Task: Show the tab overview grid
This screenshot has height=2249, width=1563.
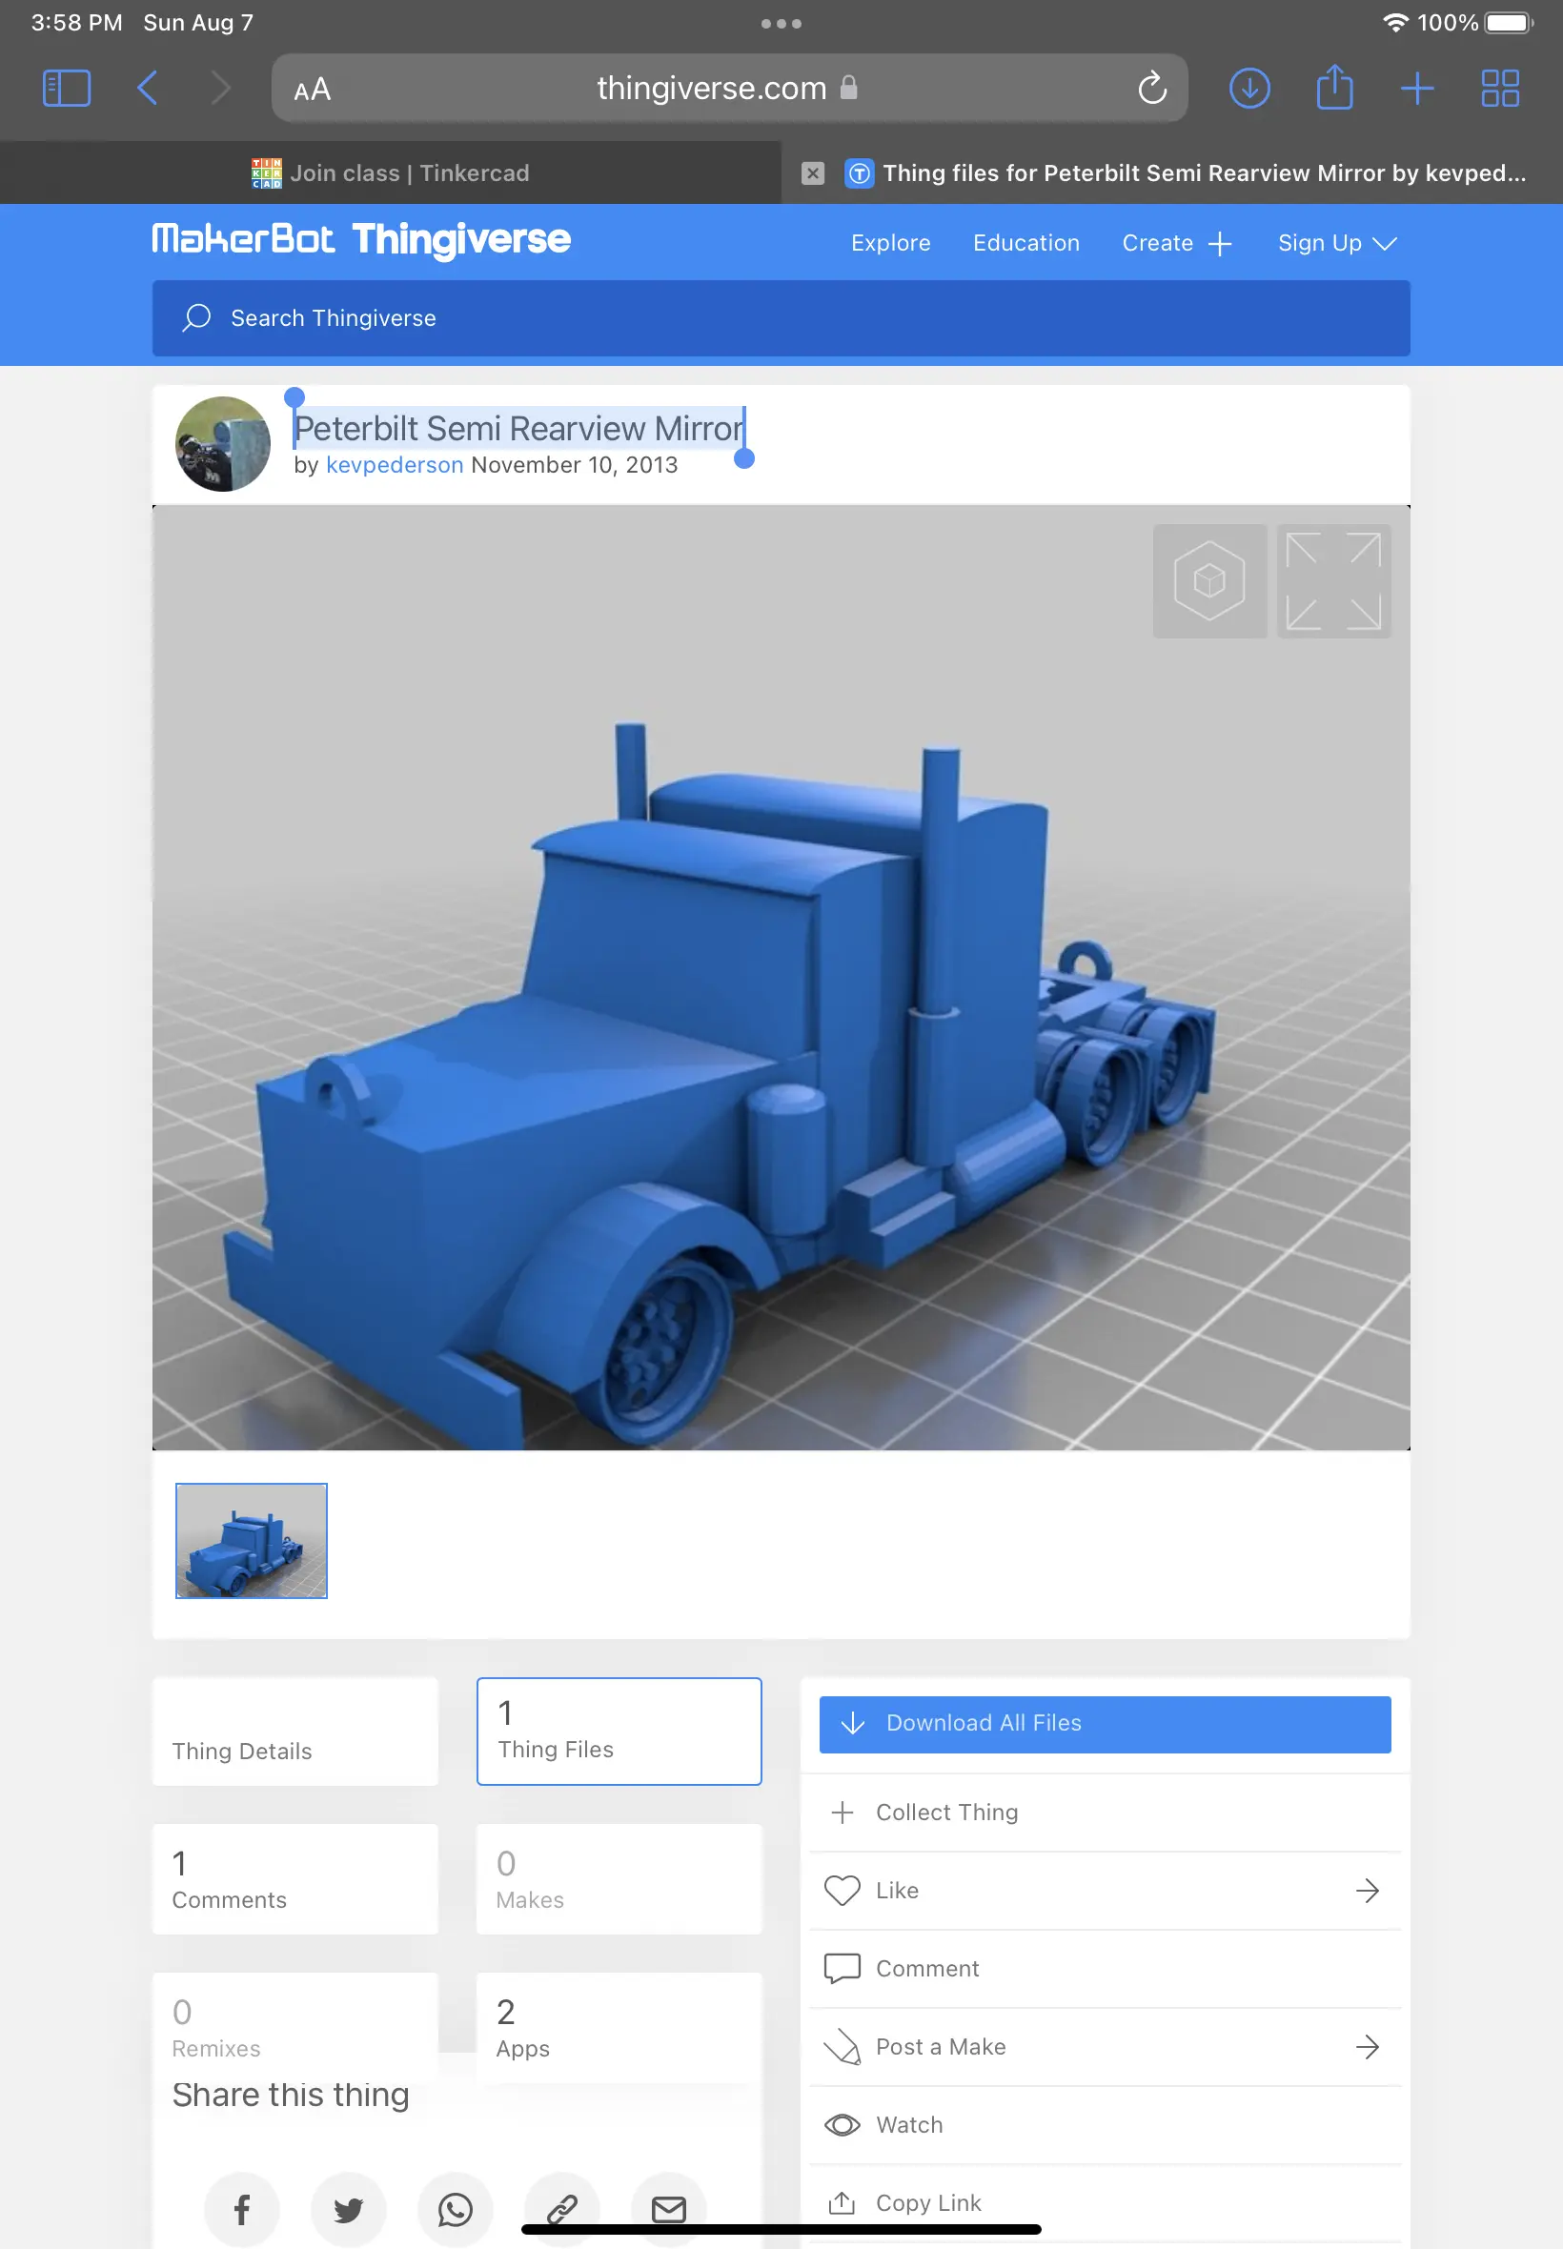Action: [1499, 88]
